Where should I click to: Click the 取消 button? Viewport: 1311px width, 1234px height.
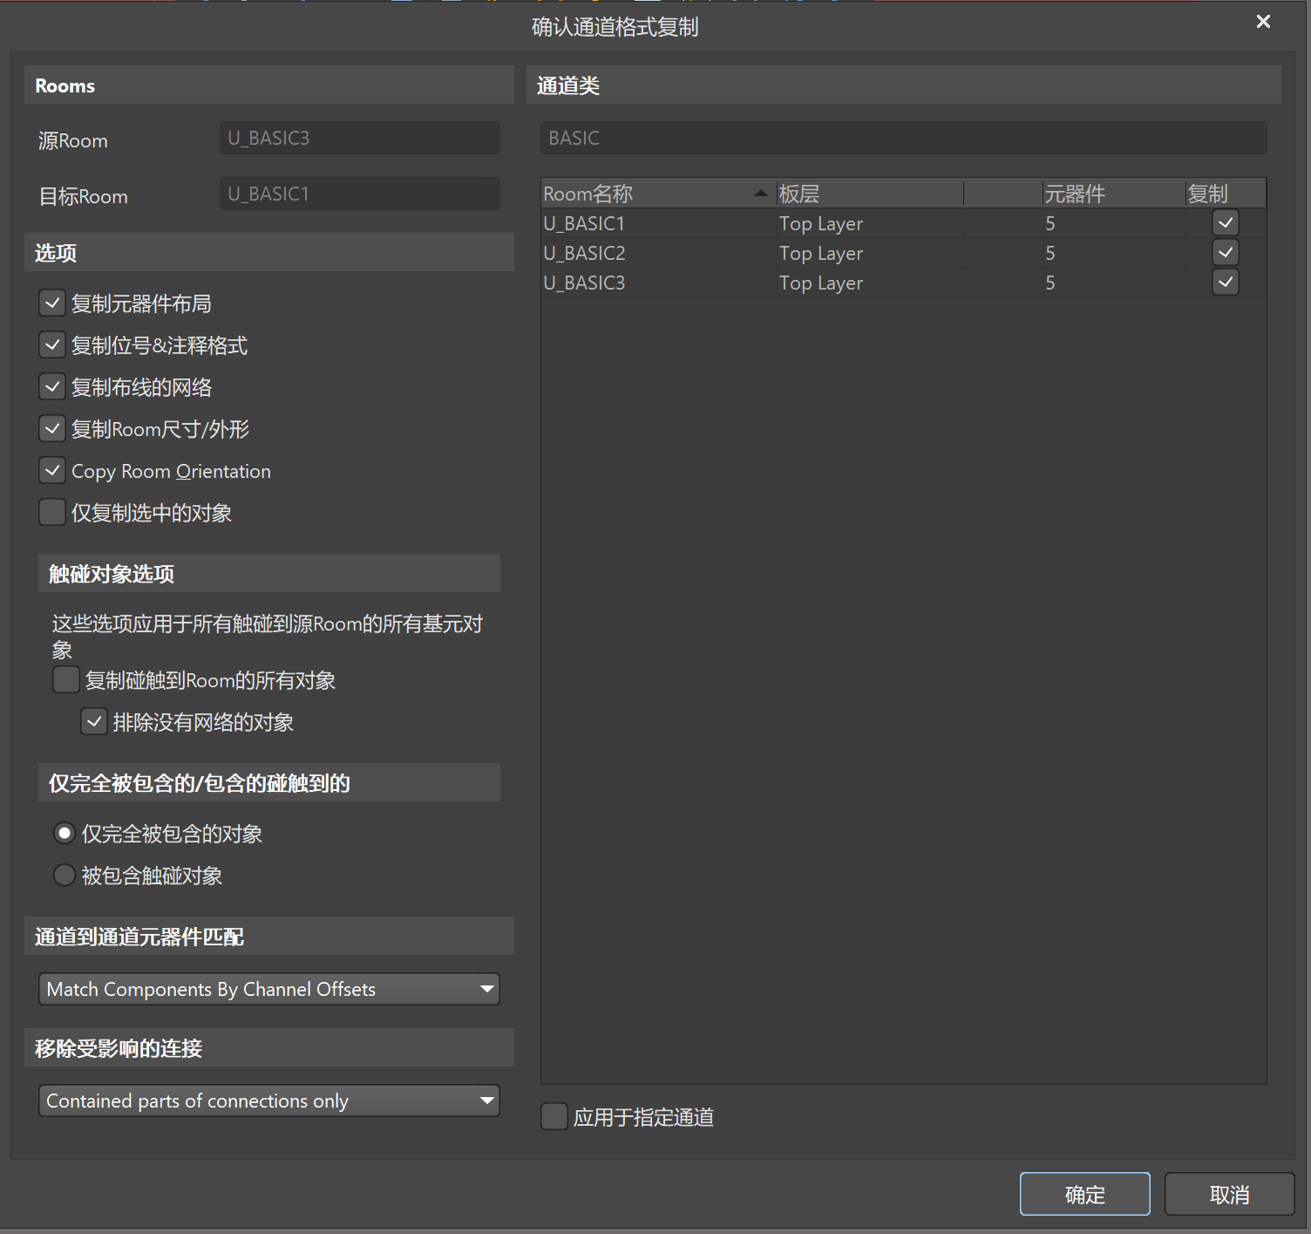click(1229, 1194)
